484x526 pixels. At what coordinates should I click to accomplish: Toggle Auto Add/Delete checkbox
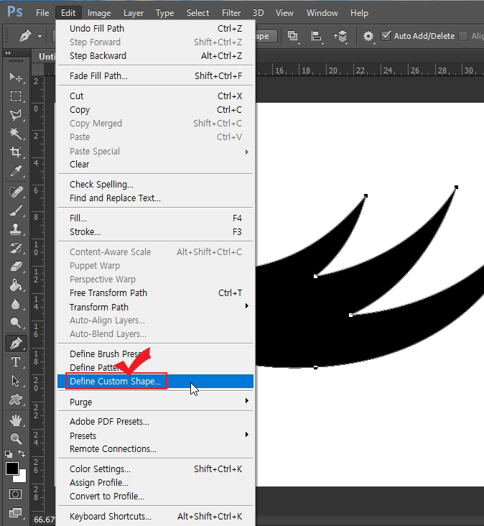click(x=386, y=35)
